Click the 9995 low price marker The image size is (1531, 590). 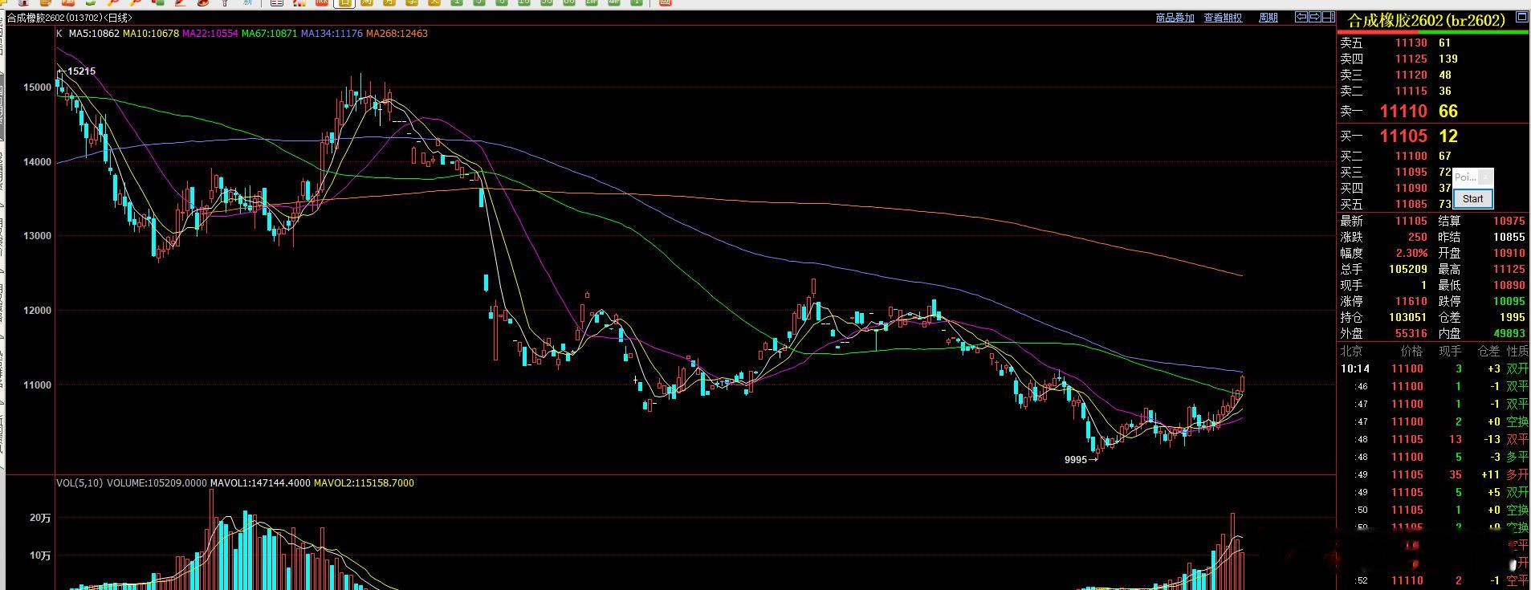coord(1076,460)
